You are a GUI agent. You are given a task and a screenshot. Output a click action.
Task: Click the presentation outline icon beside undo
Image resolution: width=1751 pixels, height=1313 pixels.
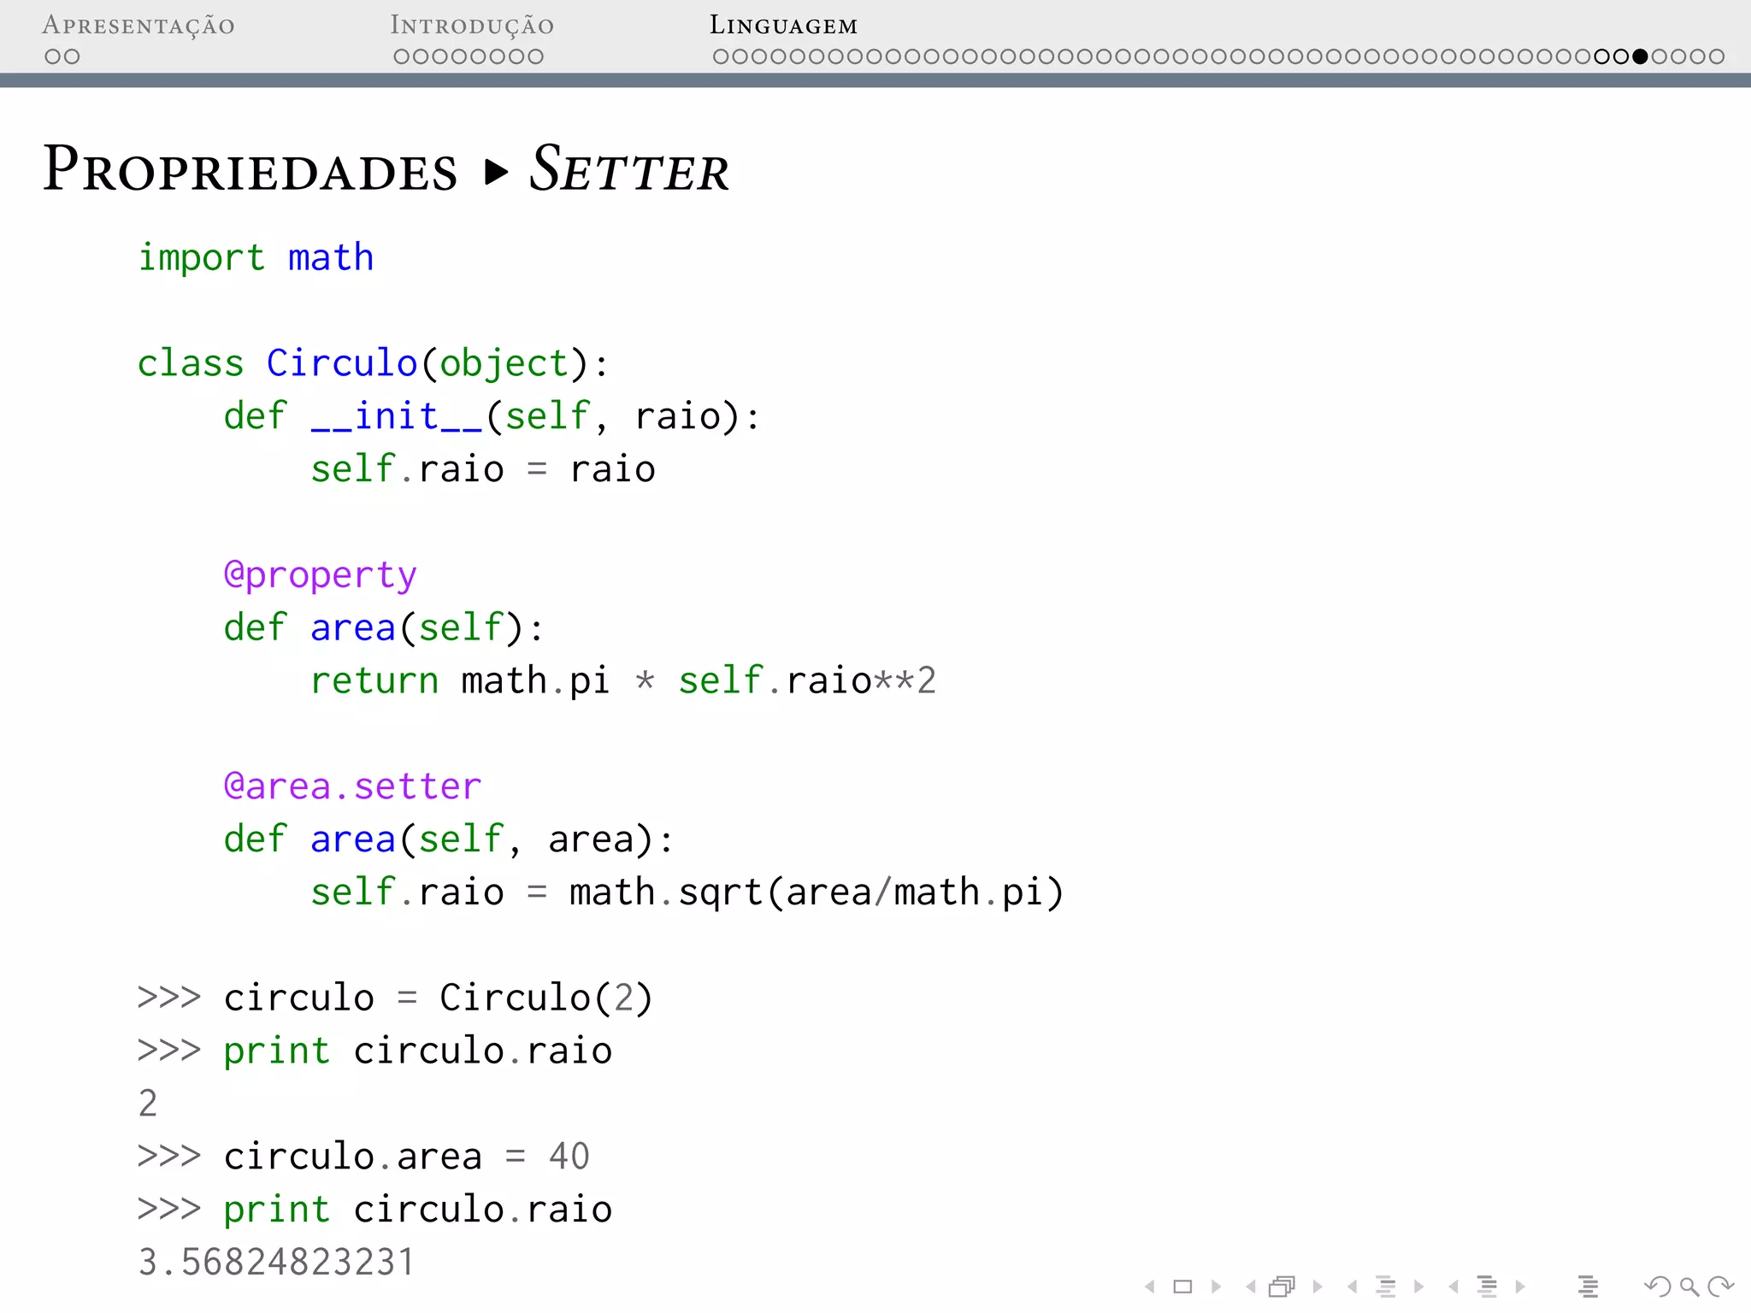coord(1589,1287)
